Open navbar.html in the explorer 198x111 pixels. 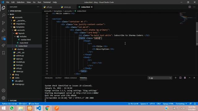pos(26,40)
